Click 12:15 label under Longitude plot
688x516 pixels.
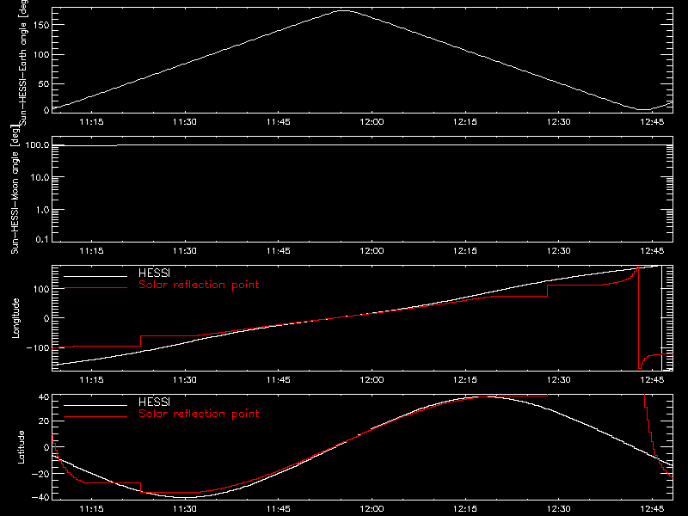tap(465, 379)
